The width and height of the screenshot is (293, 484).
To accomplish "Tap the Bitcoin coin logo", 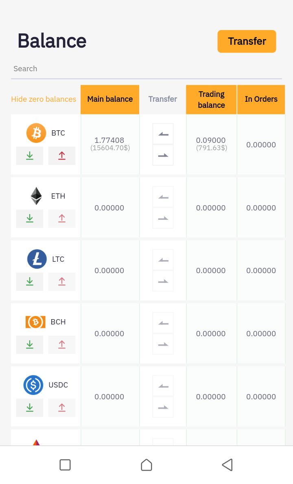I will 36,133.
